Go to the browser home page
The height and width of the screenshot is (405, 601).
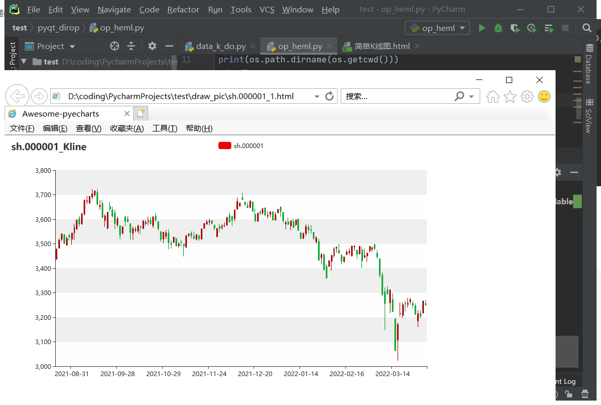tap(493, 96)
